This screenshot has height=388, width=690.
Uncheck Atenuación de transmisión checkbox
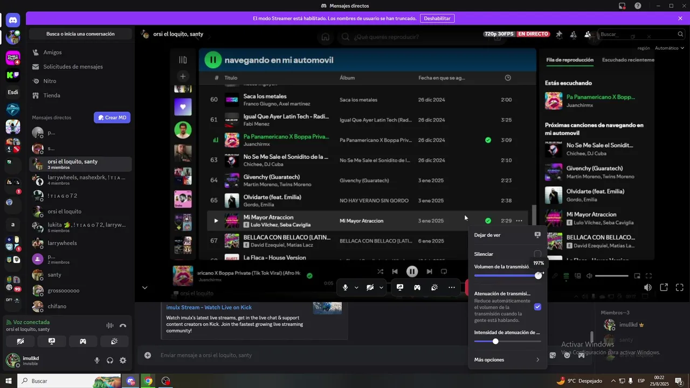click(537, 307)
